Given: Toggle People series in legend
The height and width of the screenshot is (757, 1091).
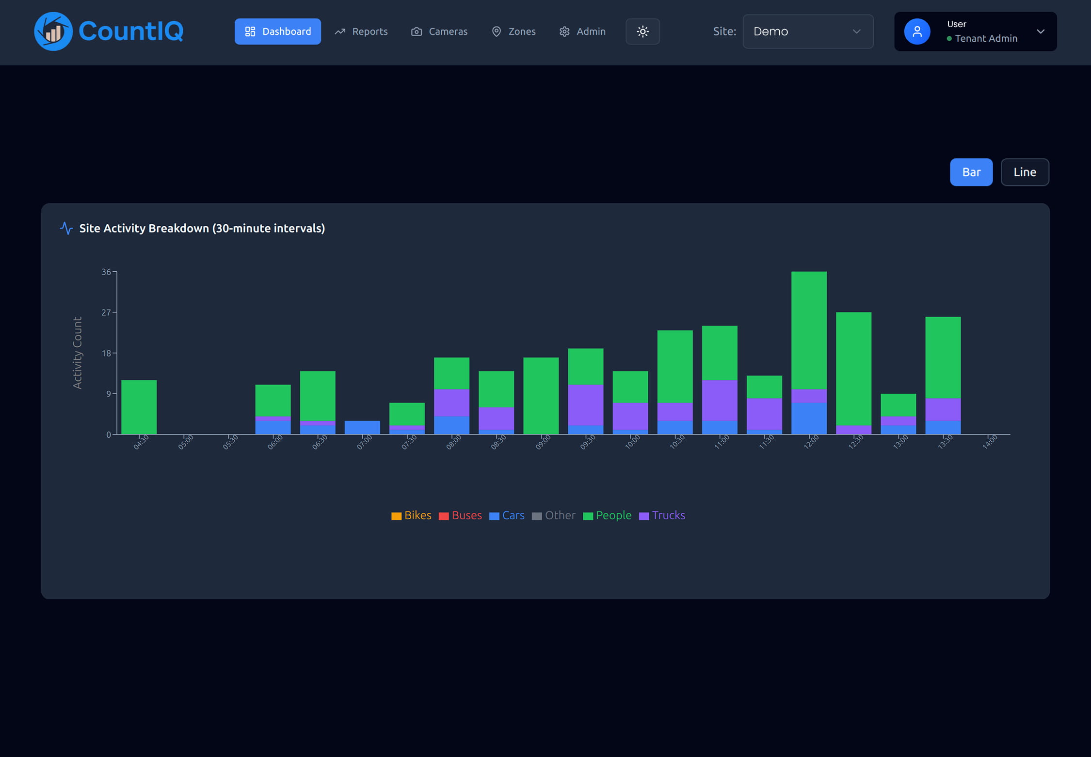Looking at the screenshot, I should click(613, 515).
